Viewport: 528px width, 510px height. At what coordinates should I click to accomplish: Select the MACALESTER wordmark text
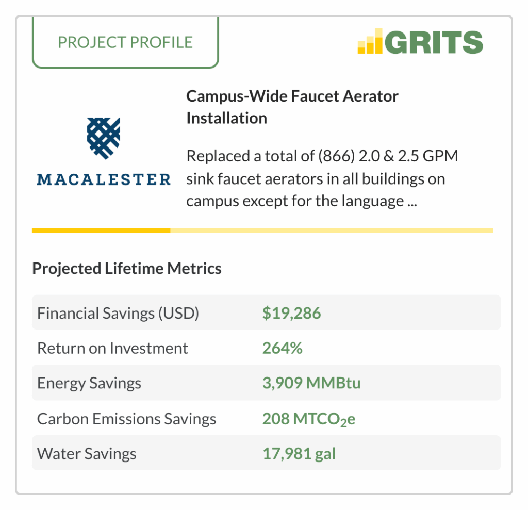(103, 179)
